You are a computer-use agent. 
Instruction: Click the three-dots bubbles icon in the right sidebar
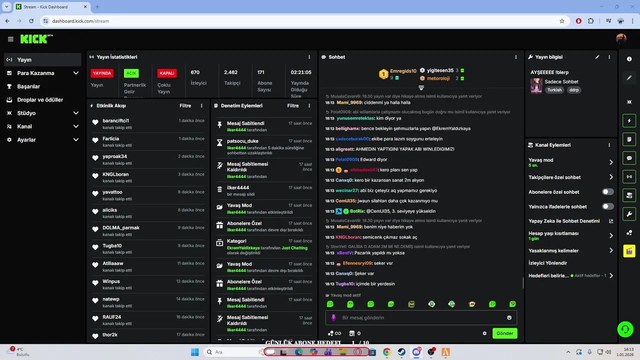point(629,232)
